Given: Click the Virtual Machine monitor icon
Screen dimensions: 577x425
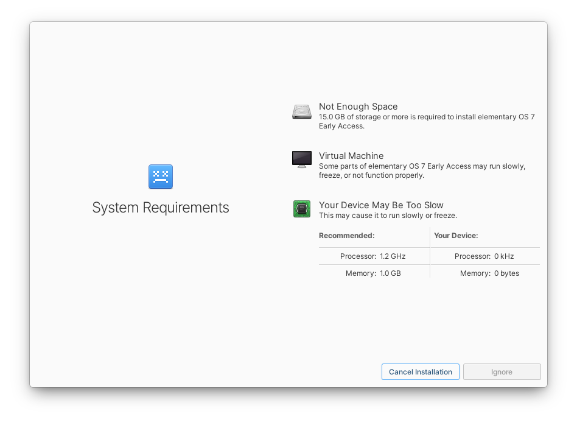Looking at the screenshot, I should tap(301, 160).
